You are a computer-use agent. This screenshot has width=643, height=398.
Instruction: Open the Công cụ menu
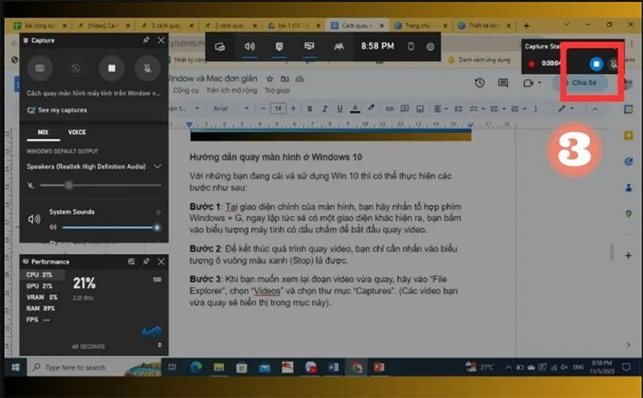(186, 90)
